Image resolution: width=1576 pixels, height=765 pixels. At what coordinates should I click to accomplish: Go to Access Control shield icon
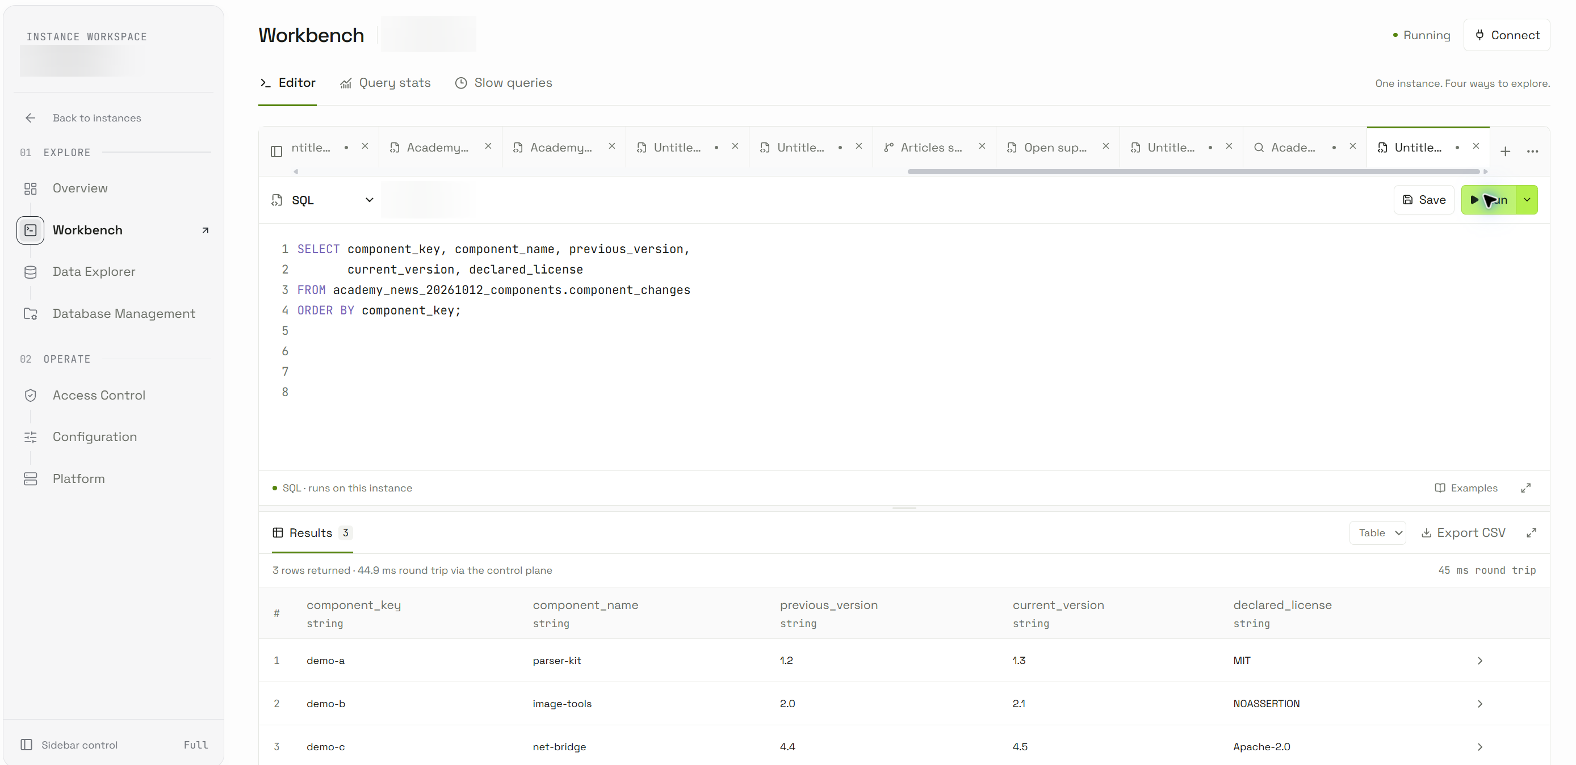click(30, 395)
